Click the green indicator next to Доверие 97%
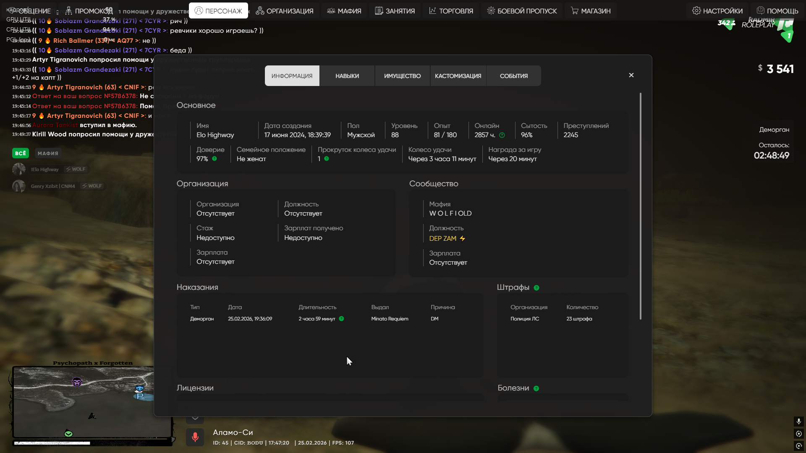 point(215,159)
